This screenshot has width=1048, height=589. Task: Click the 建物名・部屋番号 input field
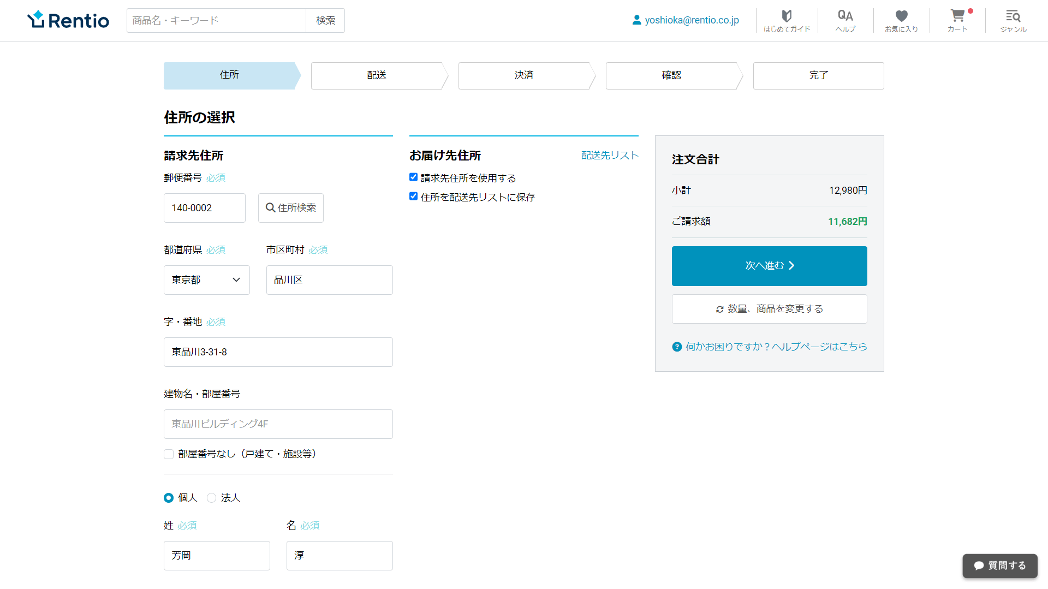(278, 424)
